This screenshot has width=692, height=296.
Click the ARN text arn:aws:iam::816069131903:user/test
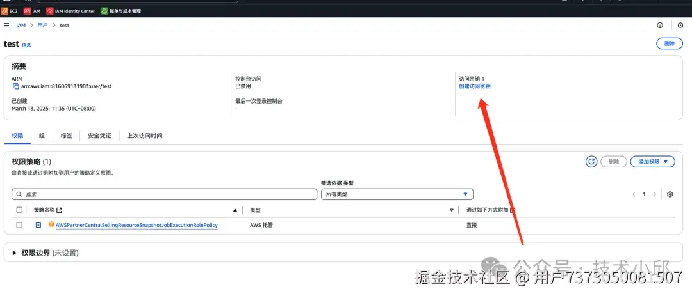pos(66,86)
